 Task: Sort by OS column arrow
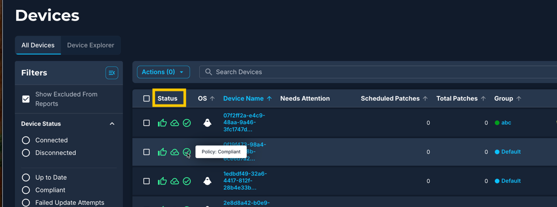(212, 99)
